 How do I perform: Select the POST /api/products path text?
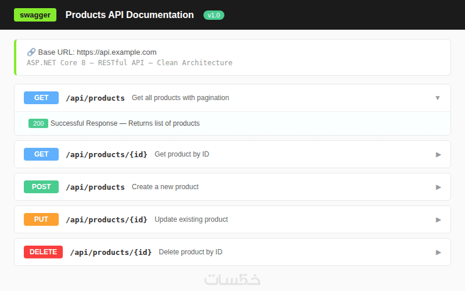pyautogui.click(x=95, y=187)
